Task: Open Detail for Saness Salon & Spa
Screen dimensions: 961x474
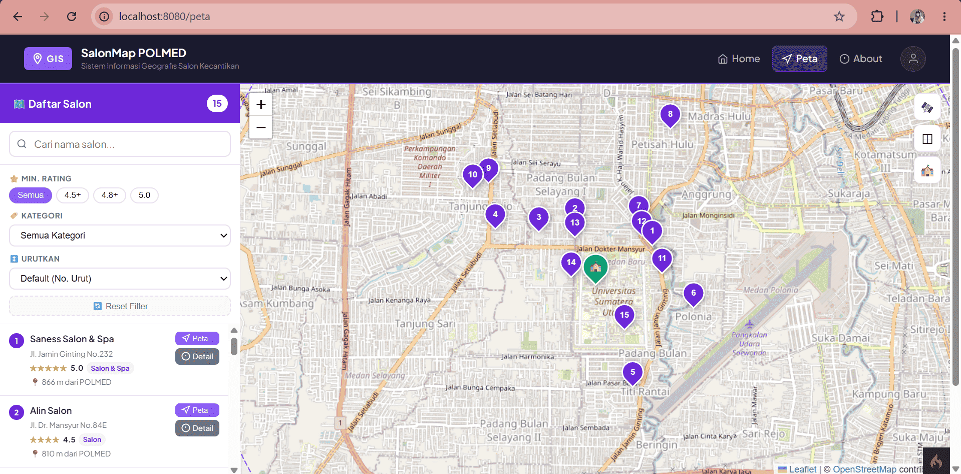Action: 197,356
